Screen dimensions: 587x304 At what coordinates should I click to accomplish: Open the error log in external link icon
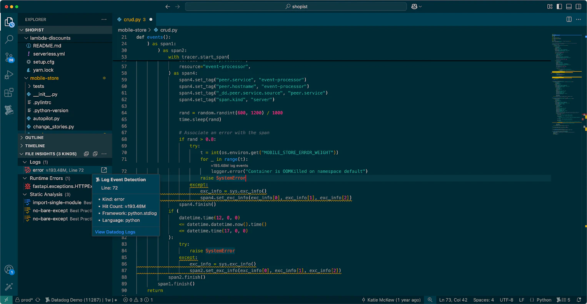point(104,170)
